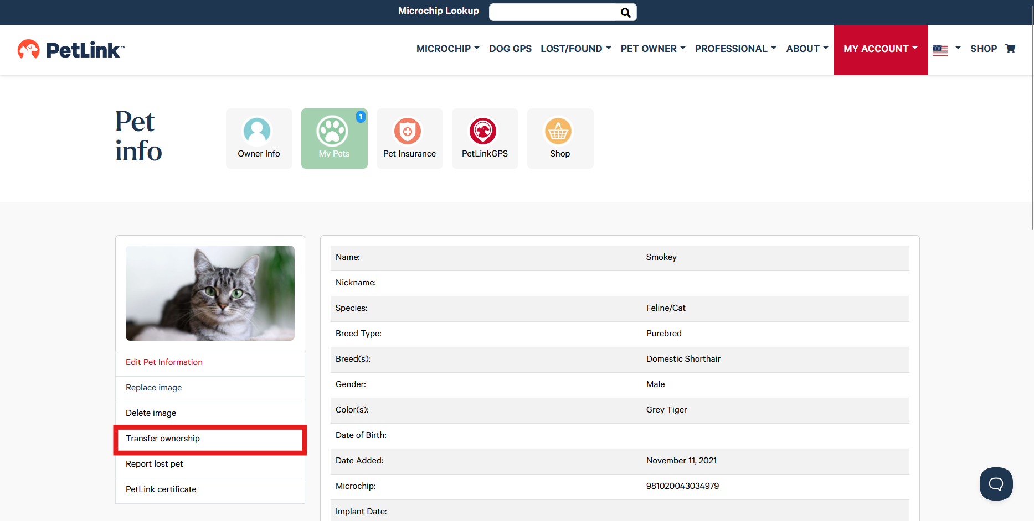Select the microchip number 981020043034979
1034x521 pixels.
682,486
